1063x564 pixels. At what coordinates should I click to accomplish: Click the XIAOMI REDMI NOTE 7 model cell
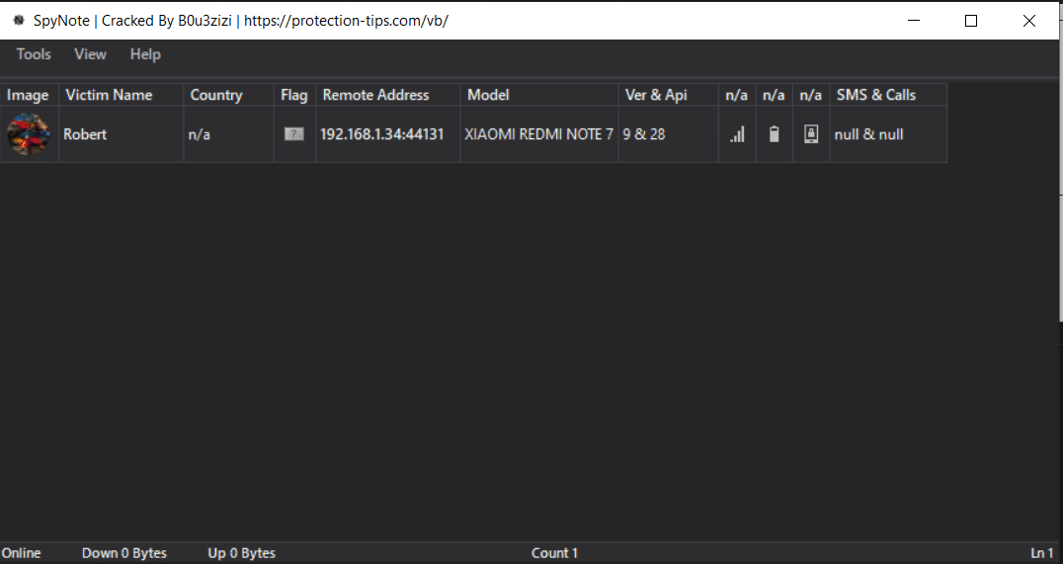tap(539, 134)
